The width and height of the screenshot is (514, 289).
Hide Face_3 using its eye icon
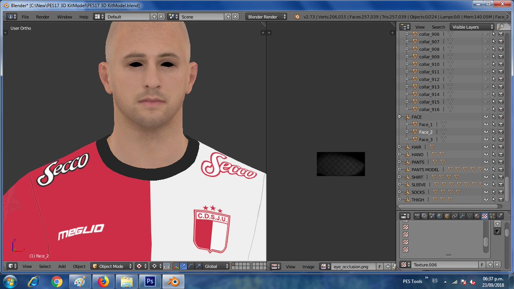point(486,139)
